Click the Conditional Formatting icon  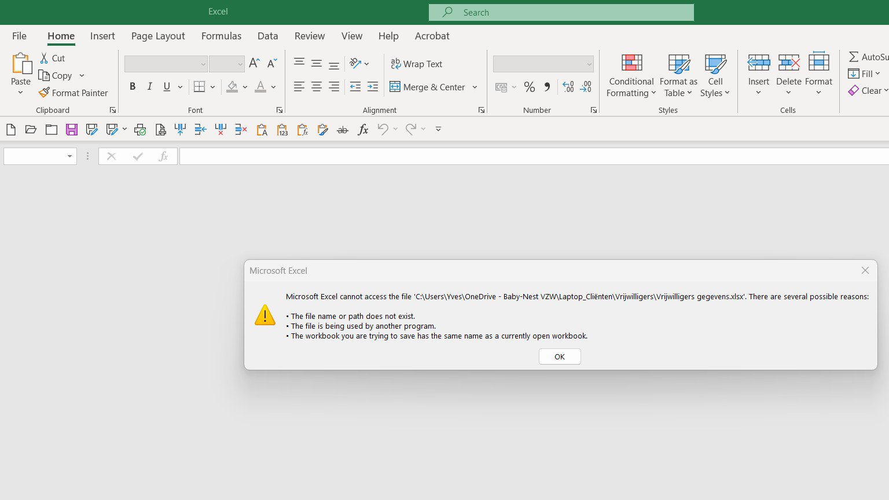coord(631,62)
